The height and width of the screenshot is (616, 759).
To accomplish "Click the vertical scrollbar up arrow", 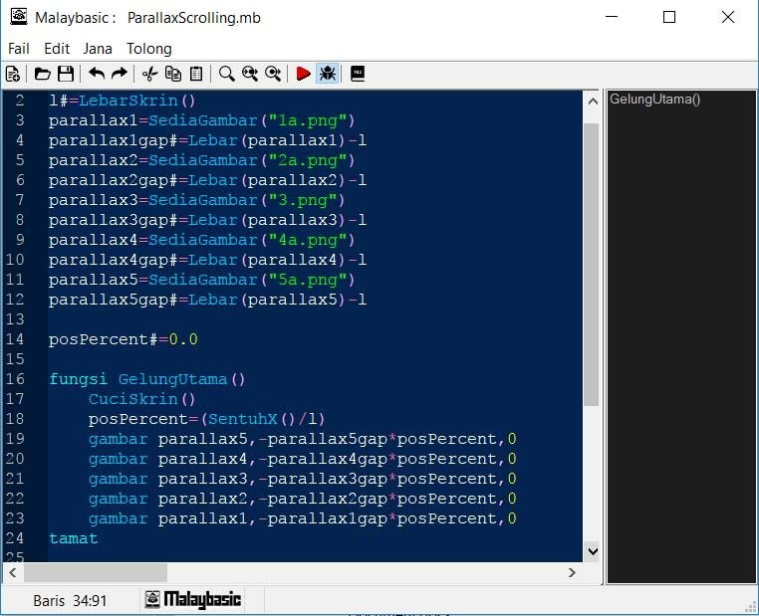I will point(593,102).
